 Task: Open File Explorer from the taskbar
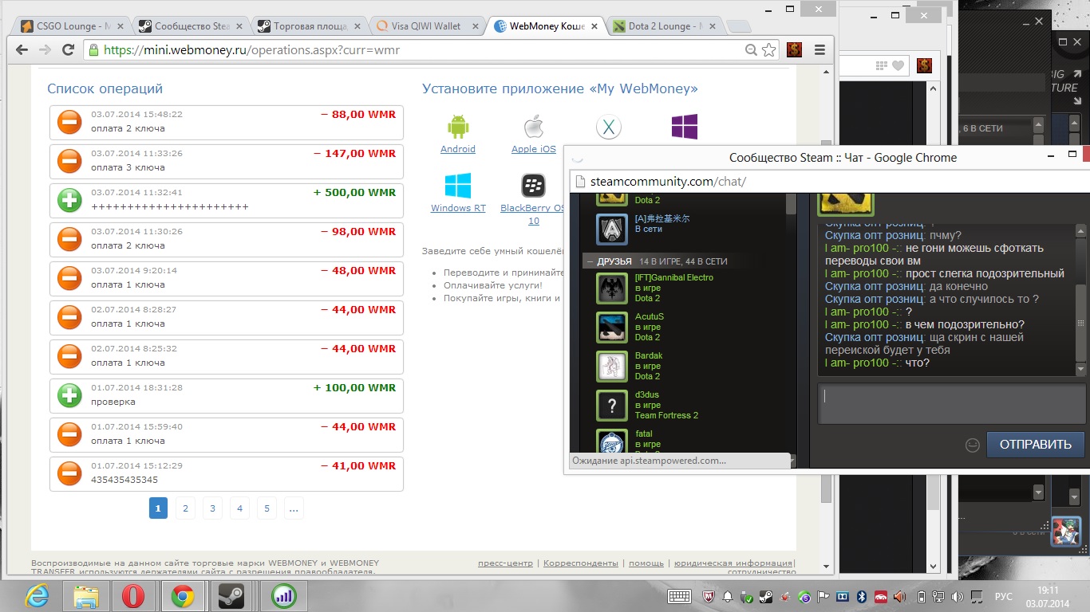[x=85, y=595]
